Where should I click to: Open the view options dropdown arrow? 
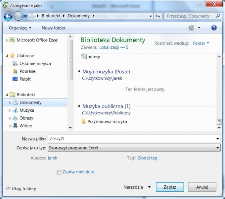(199, 28)
